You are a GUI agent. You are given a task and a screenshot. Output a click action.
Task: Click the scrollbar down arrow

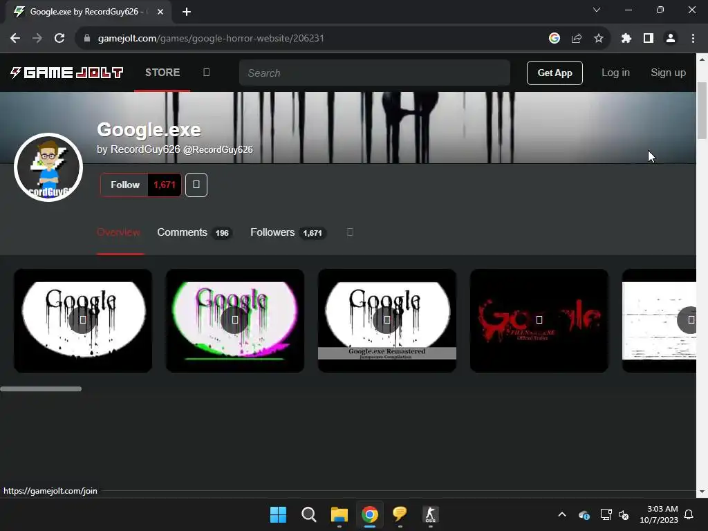(702, 492)
